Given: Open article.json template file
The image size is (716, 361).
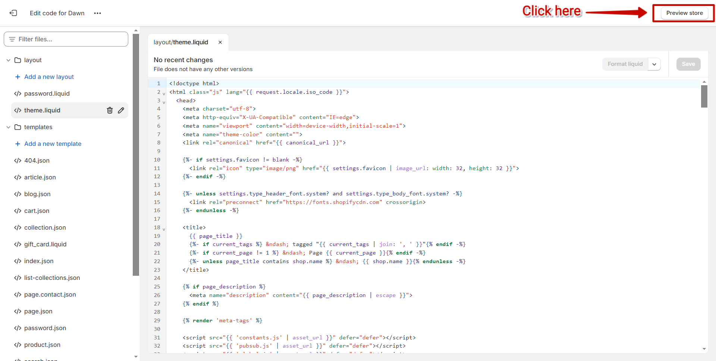Looking at the screenshot, I should 40,177.
